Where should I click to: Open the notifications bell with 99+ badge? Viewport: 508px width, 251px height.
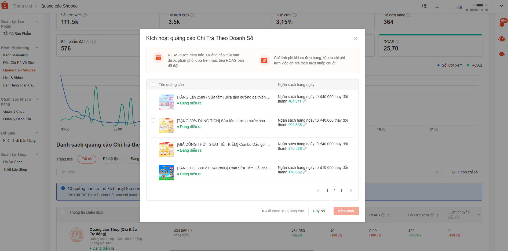coord(502,23)
